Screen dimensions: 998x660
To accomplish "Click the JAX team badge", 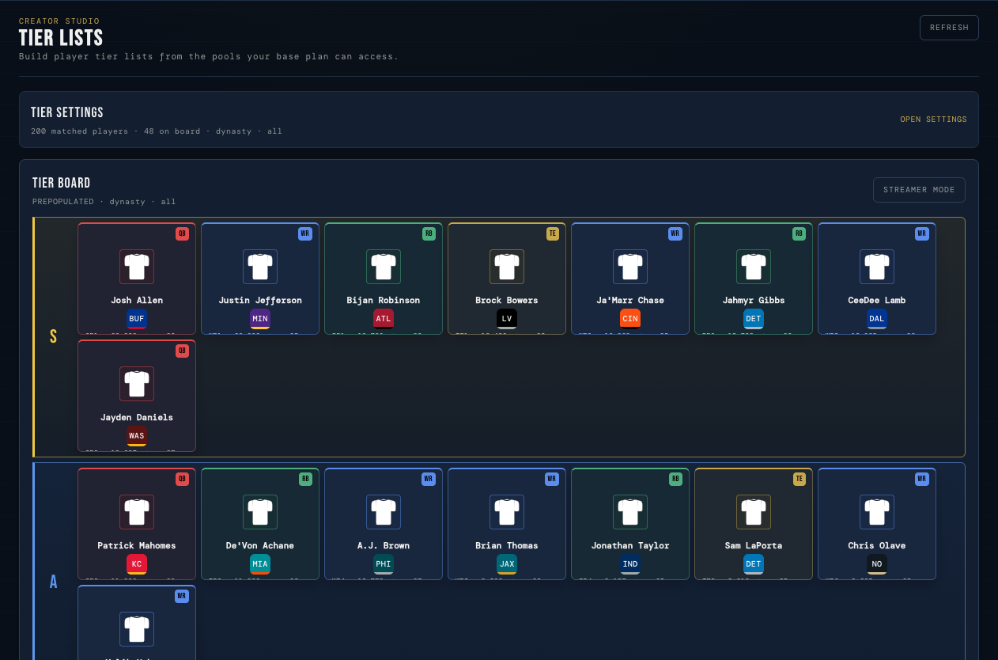I will pos(507,564).
